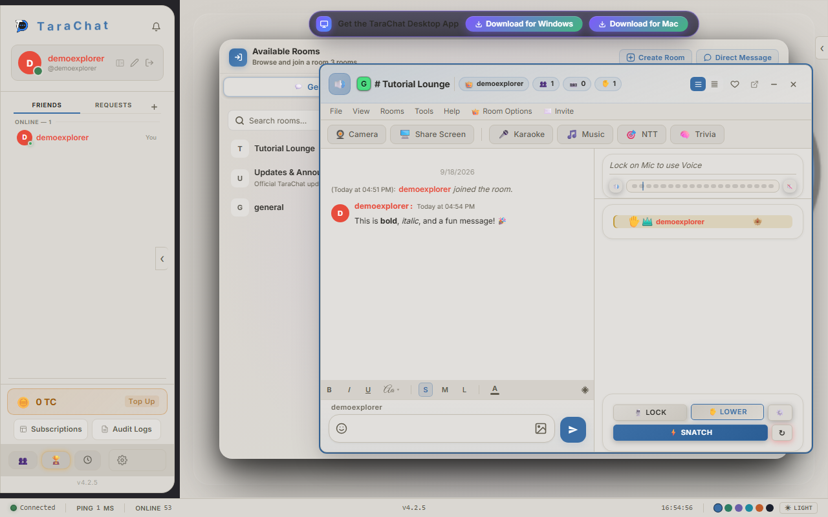Click Download for Mac
This screenshot has width=828, height=517.
point(638,24)
